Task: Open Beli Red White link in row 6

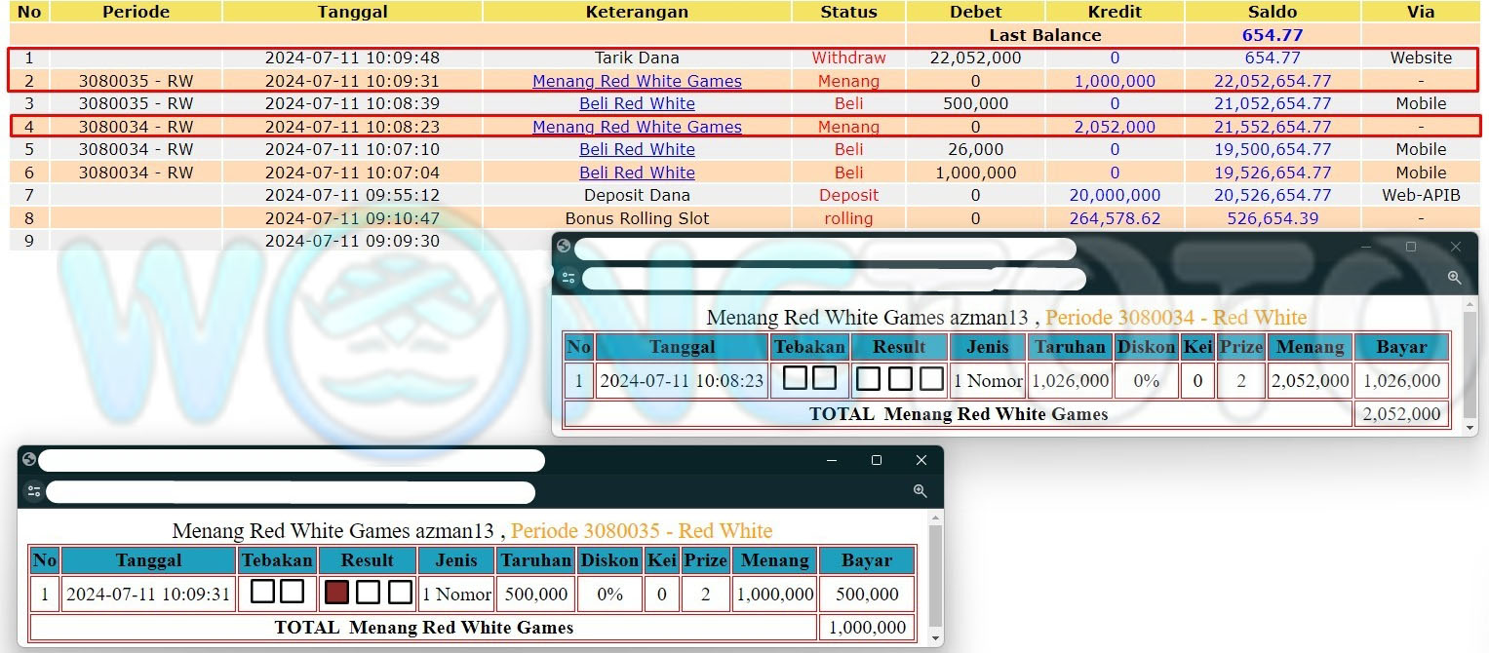Action: [637, 173]
